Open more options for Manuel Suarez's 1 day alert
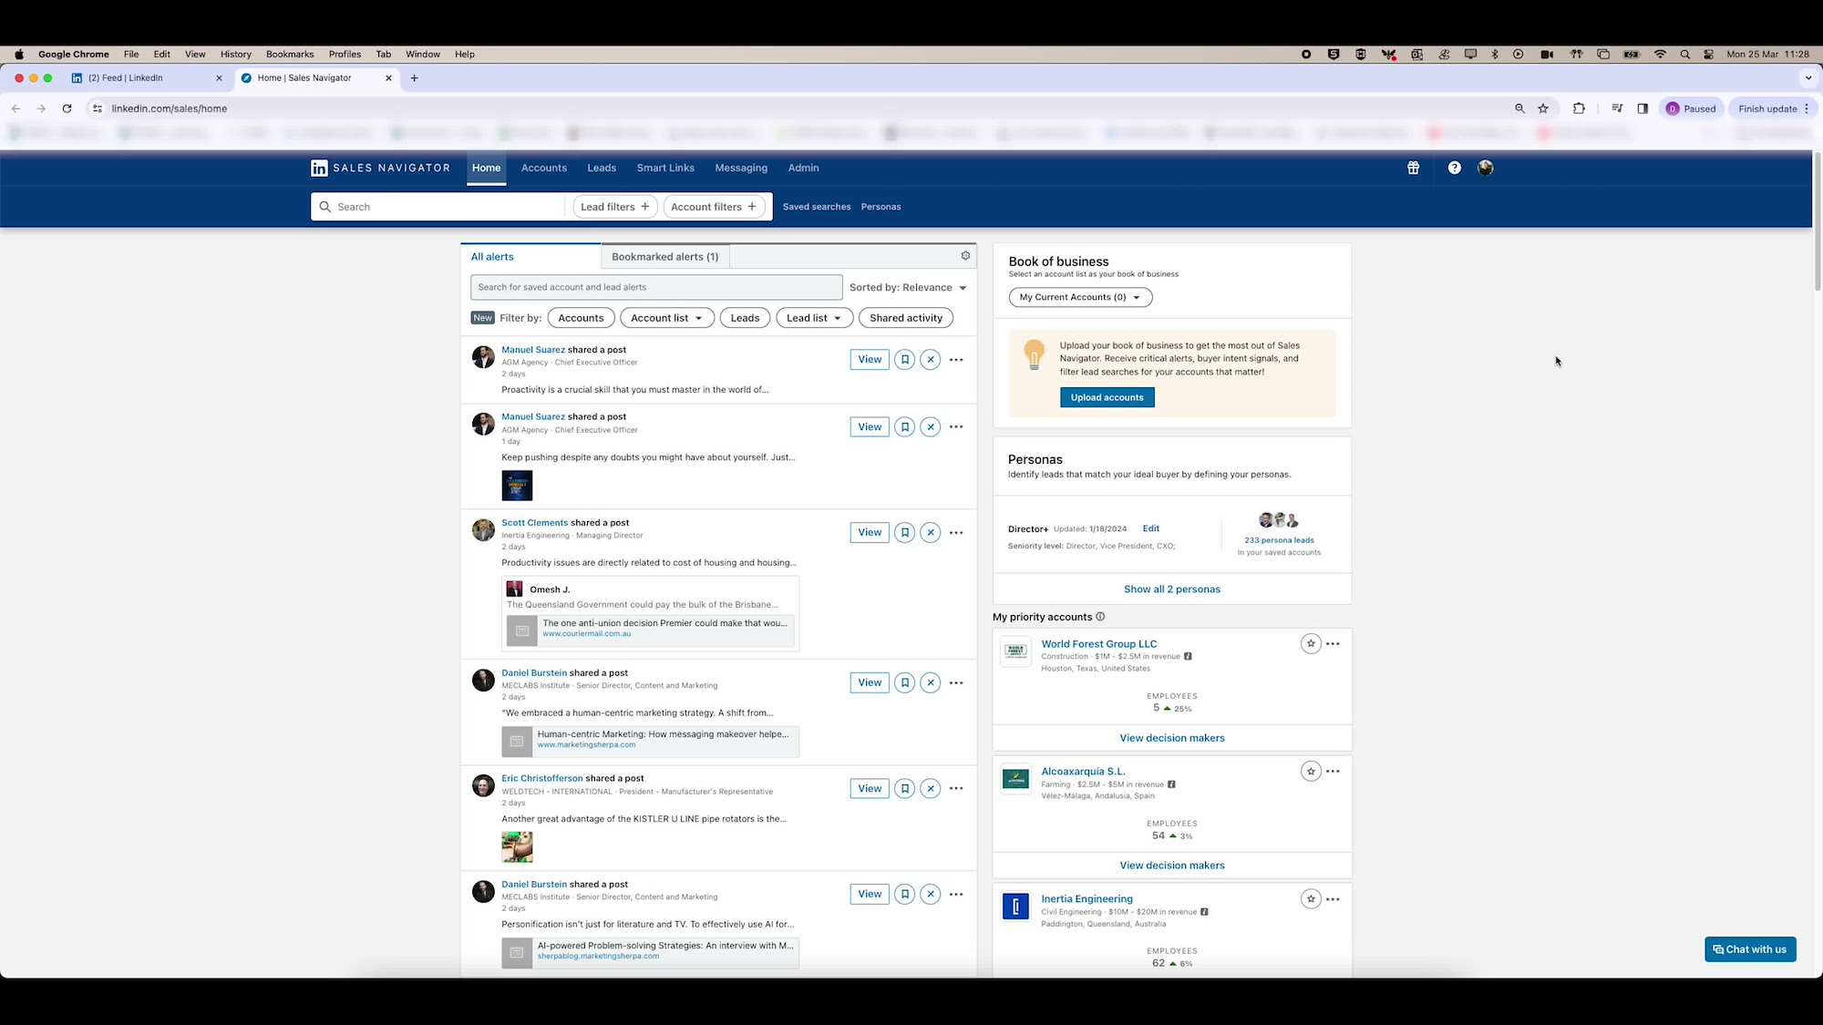This screenshot has width=1823, height=1025. pyautogui.click(x=956, y=427)
